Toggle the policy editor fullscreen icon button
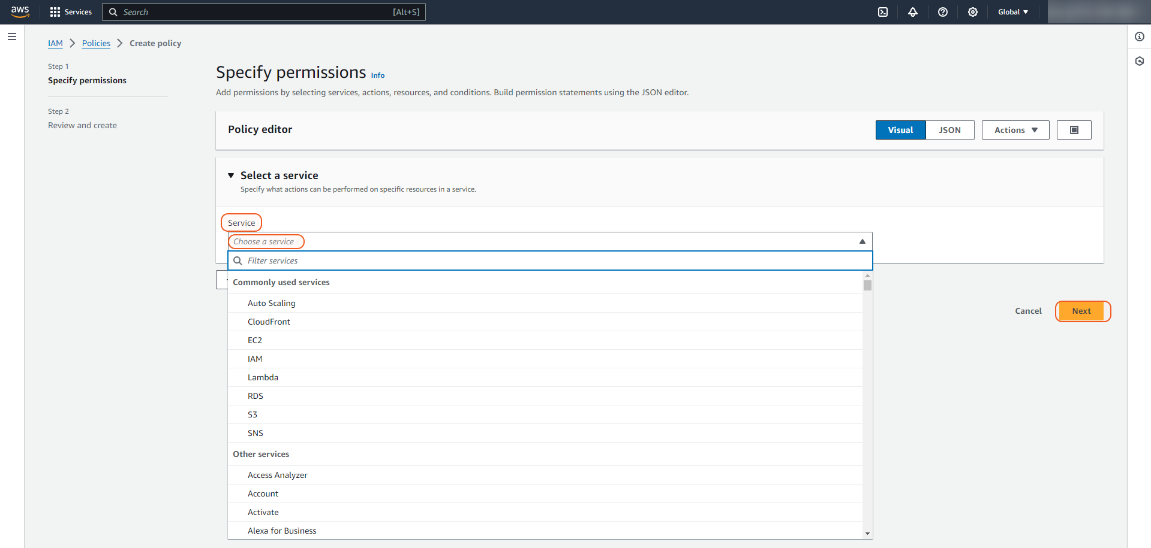This screenshot has height=548, width=1151. click(x=1074, y=130)
